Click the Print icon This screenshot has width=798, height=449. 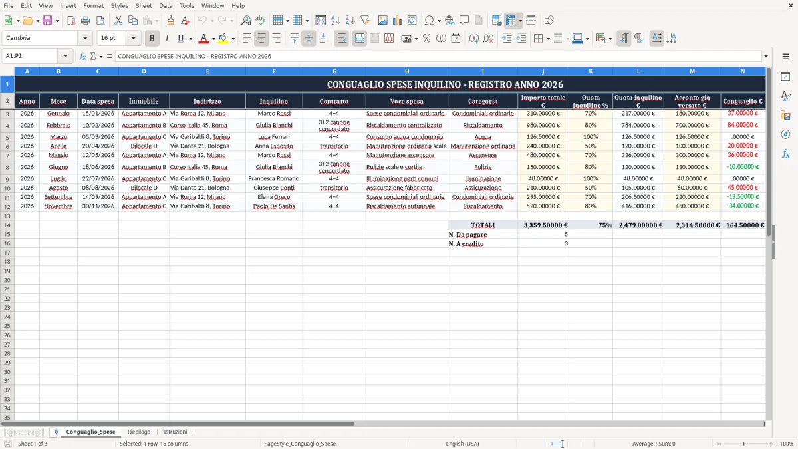(86, 21)
